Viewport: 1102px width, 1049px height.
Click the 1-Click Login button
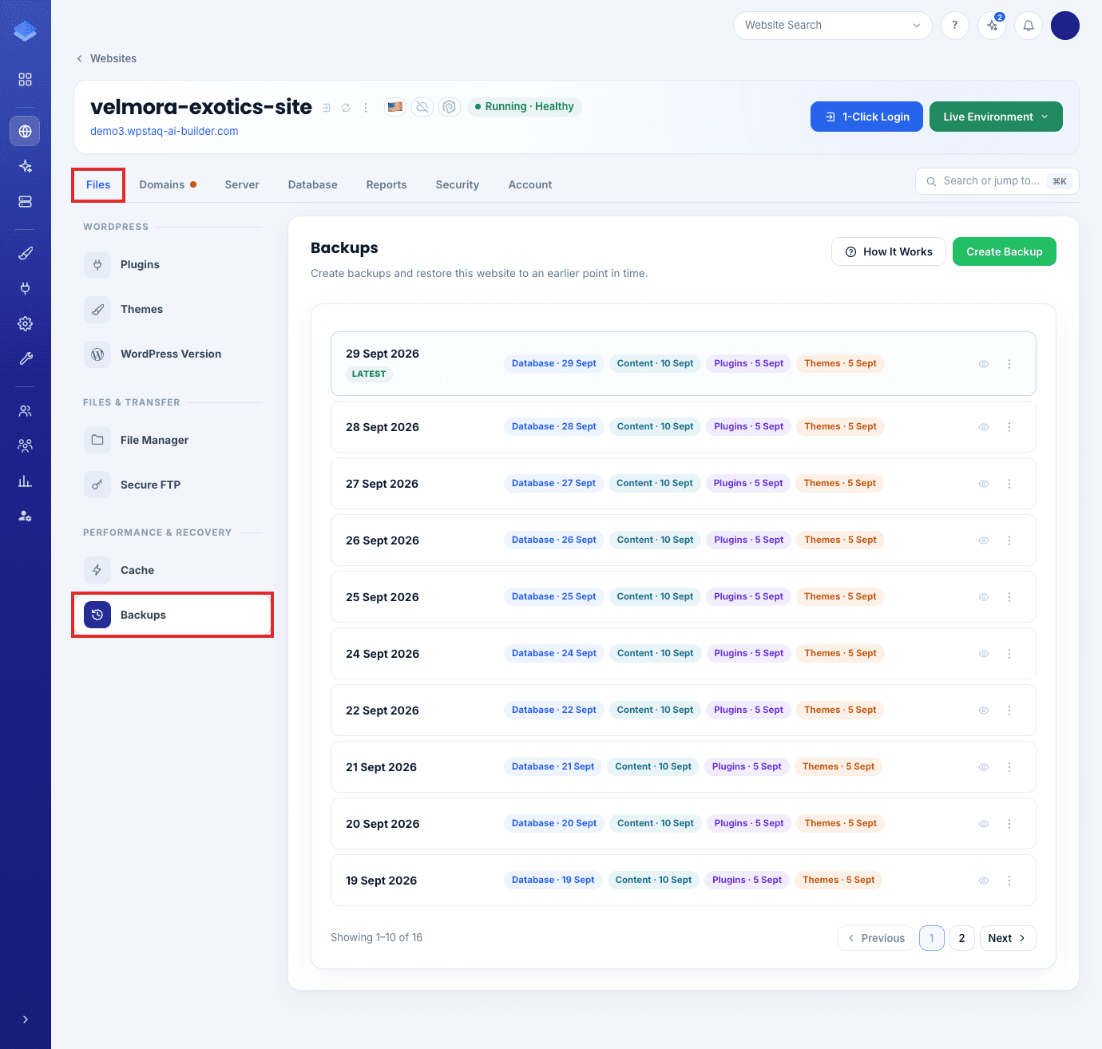coord(866,117)
